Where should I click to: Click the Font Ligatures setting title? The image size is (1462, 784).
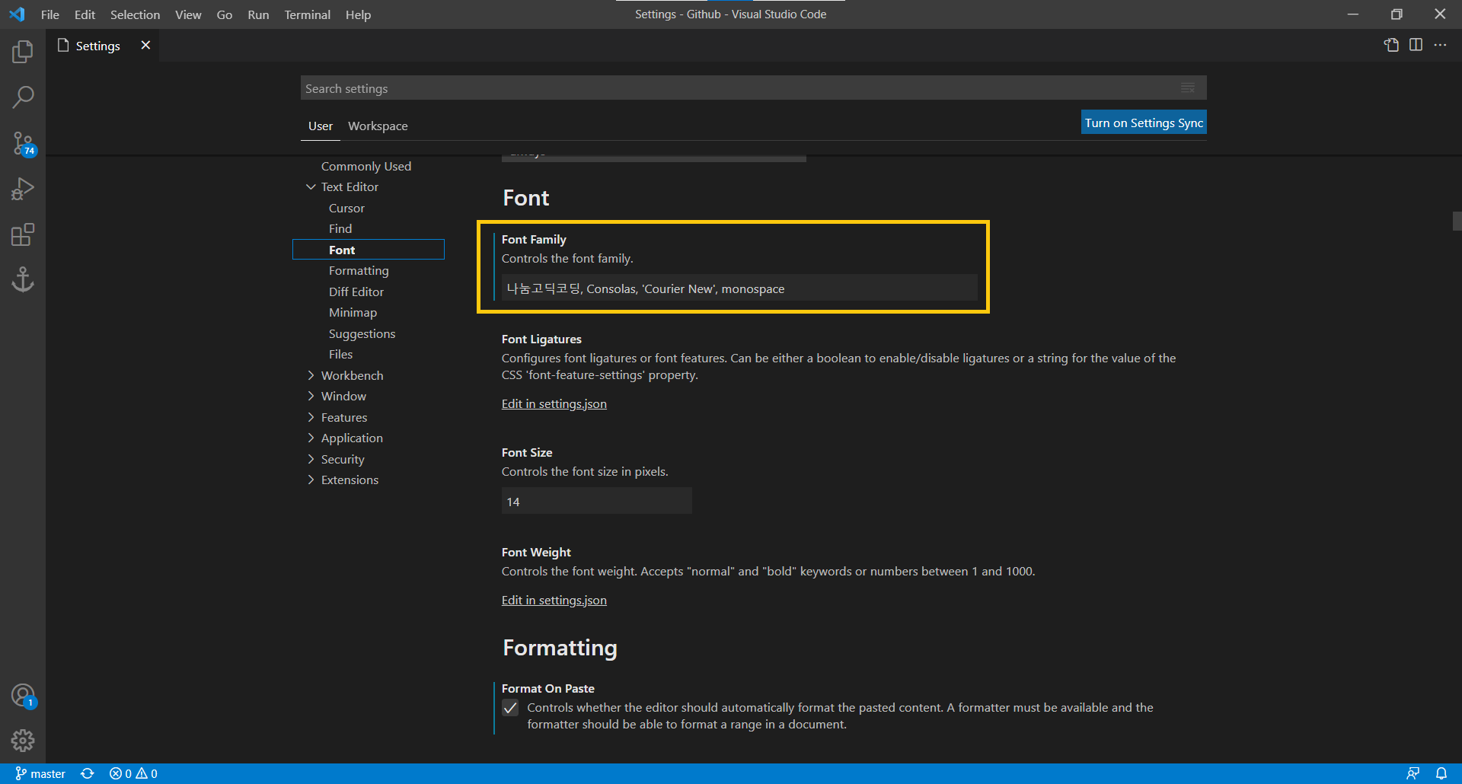click(541, 339)
